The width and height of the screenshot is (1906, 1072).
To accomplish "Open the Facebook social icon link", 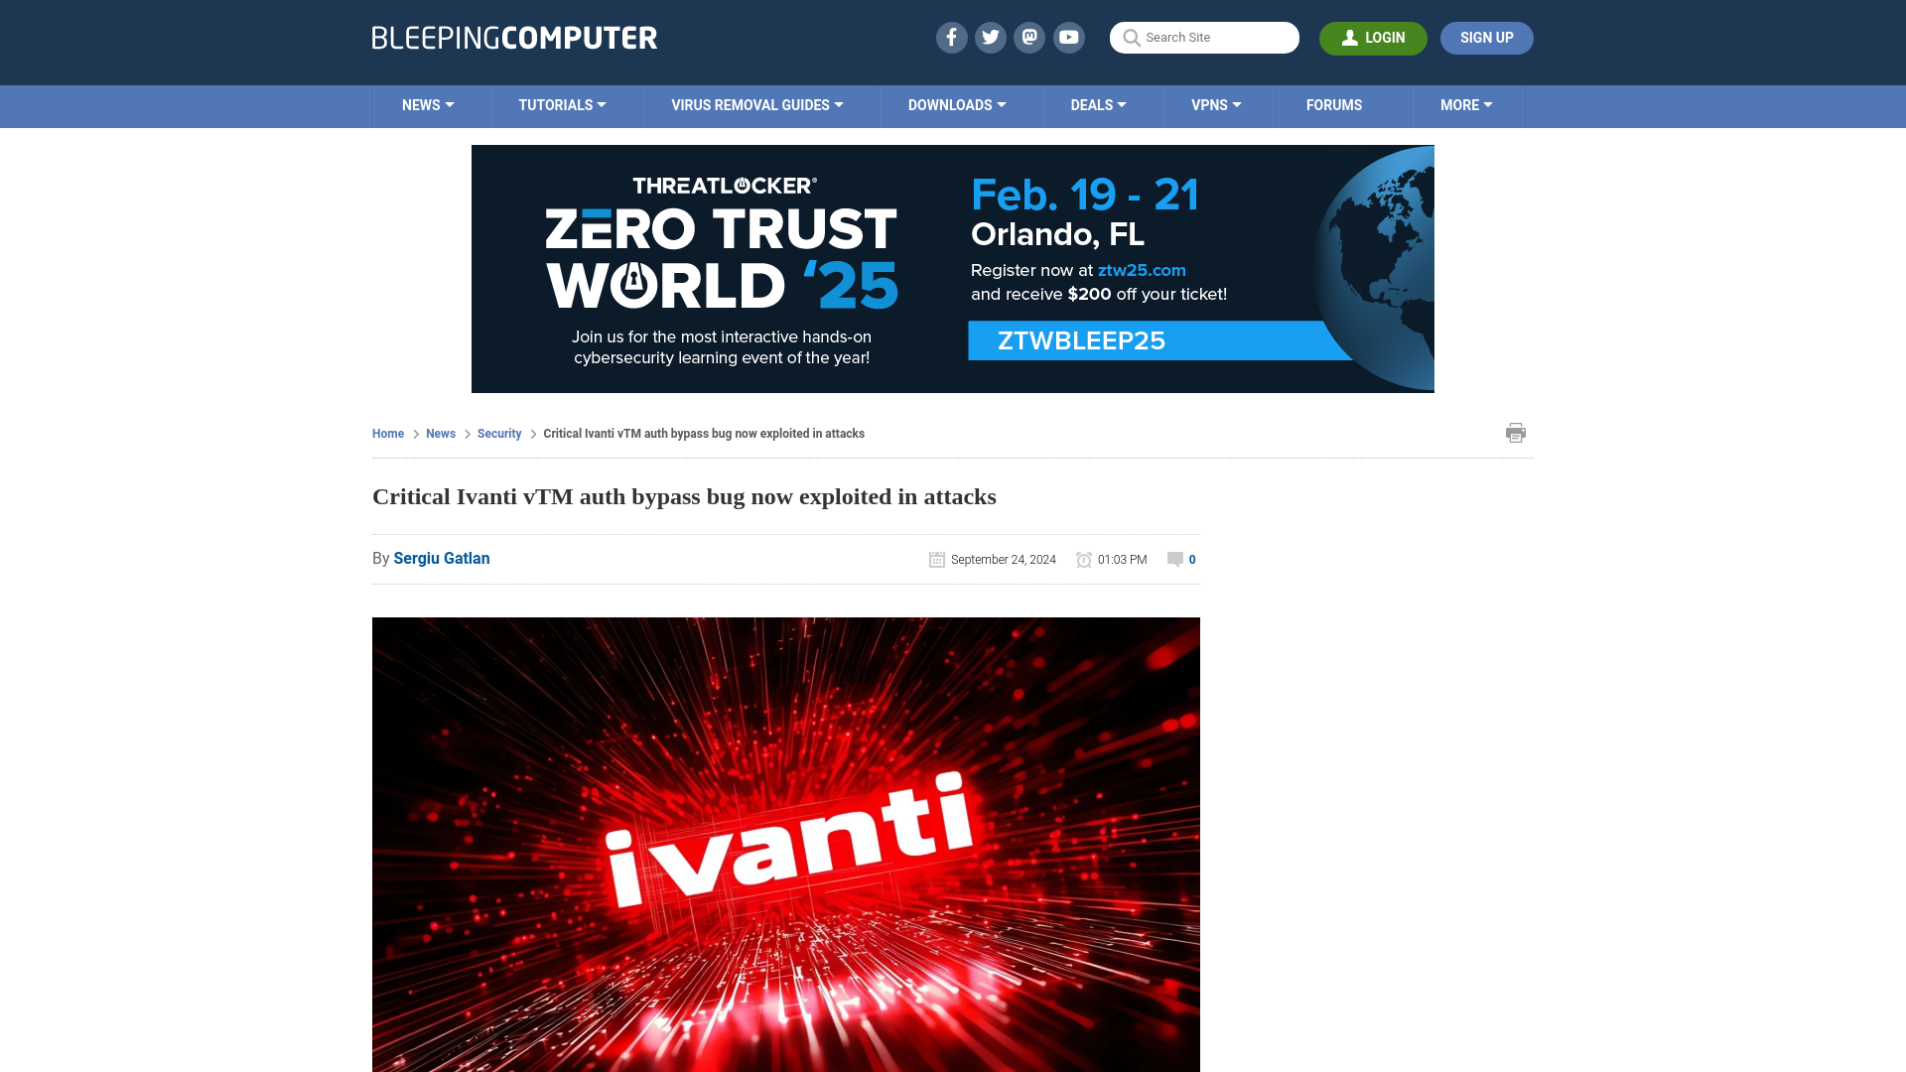I will click(950, 37).
